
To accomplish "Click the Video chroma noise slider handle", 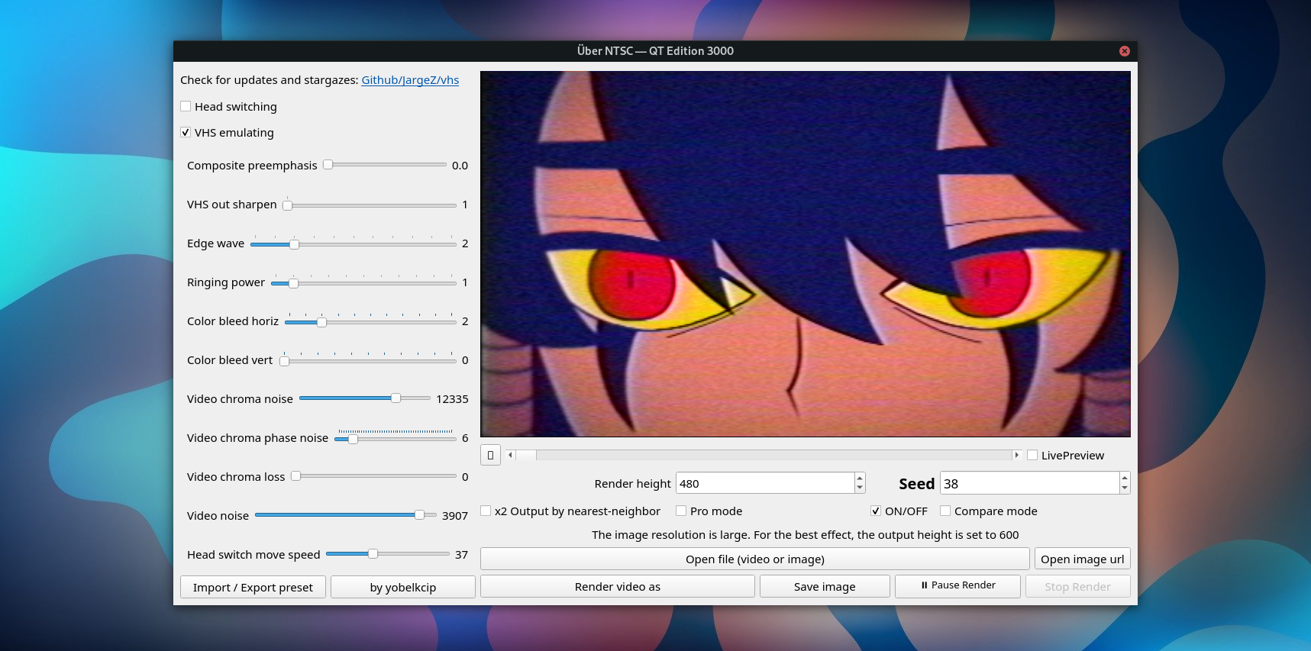I will (396, 398).
